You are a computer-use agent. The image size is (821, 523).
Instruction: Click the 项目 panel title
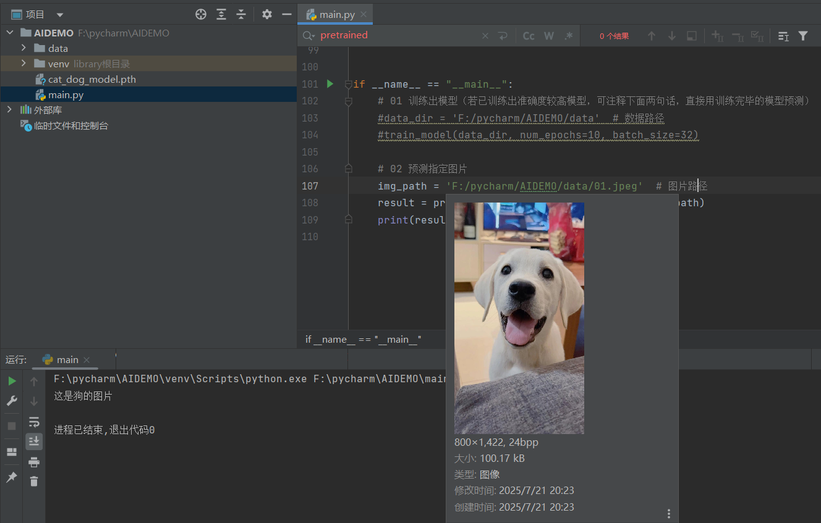[35, 15]
